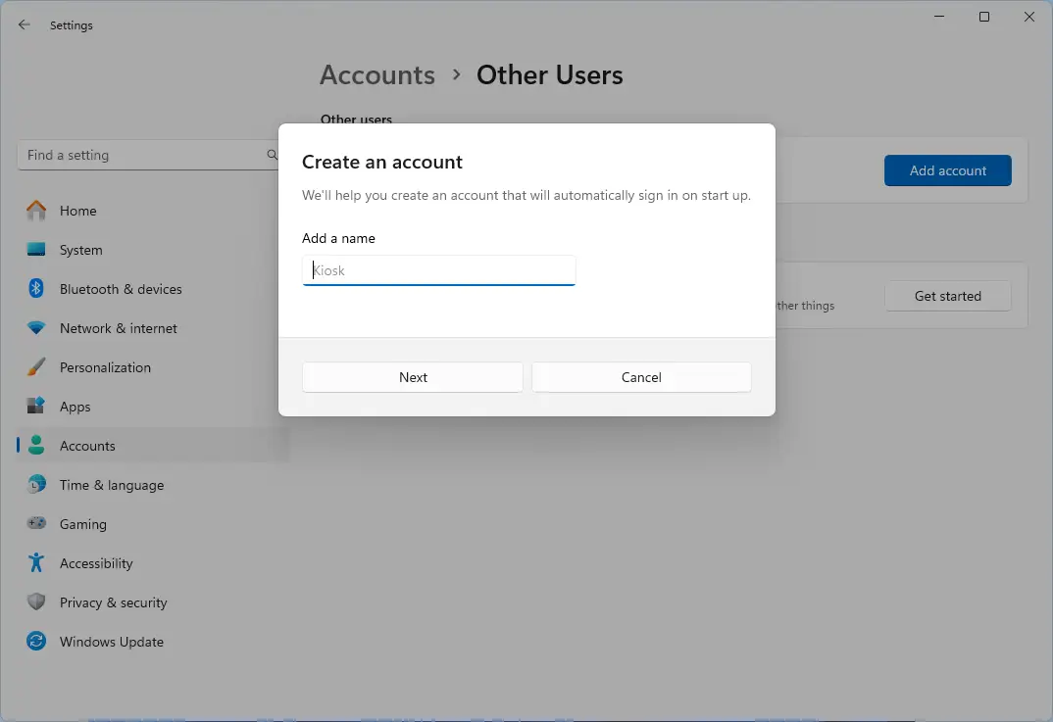
Task: Open Windows Update page
Action: [x=154, y=641]
